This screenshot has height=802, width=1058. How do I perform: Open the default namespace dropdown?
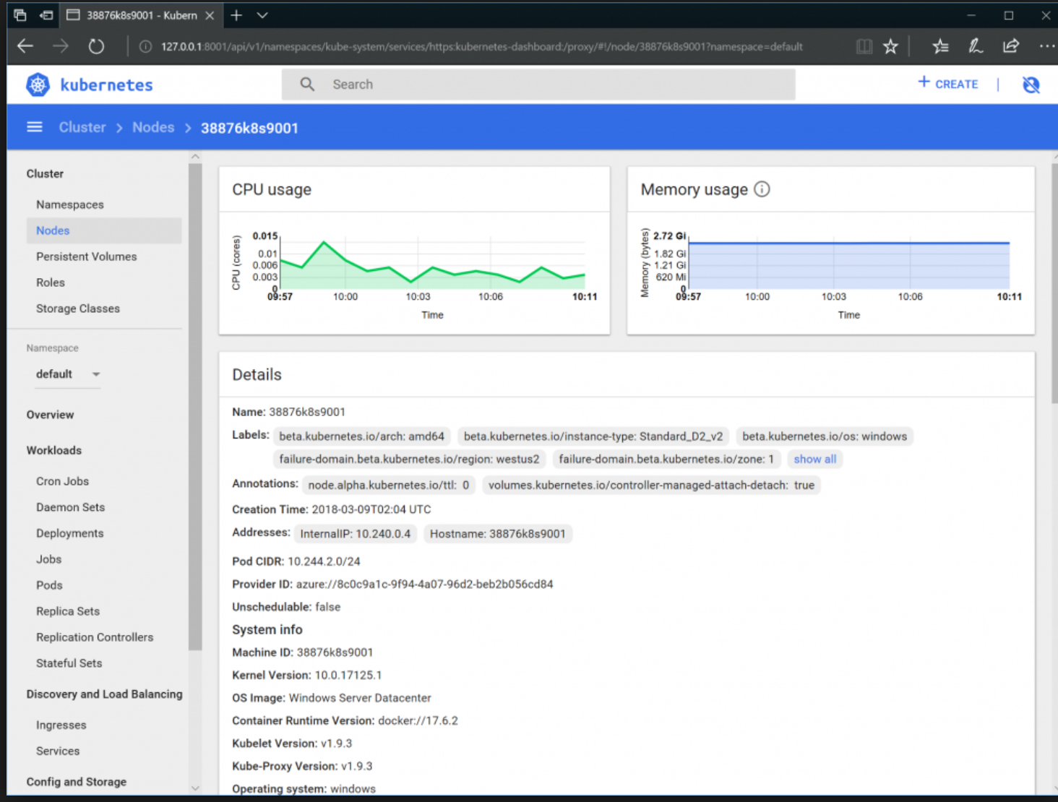(x=68, y=374)
